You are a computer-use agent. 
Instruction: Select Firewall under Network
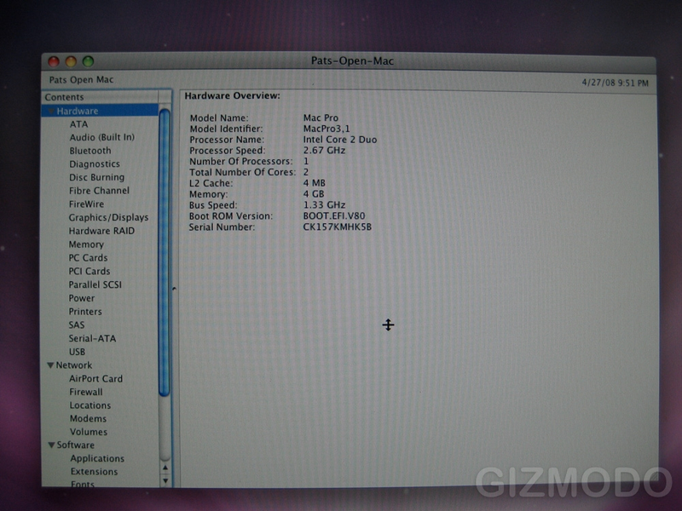(86, 392)
